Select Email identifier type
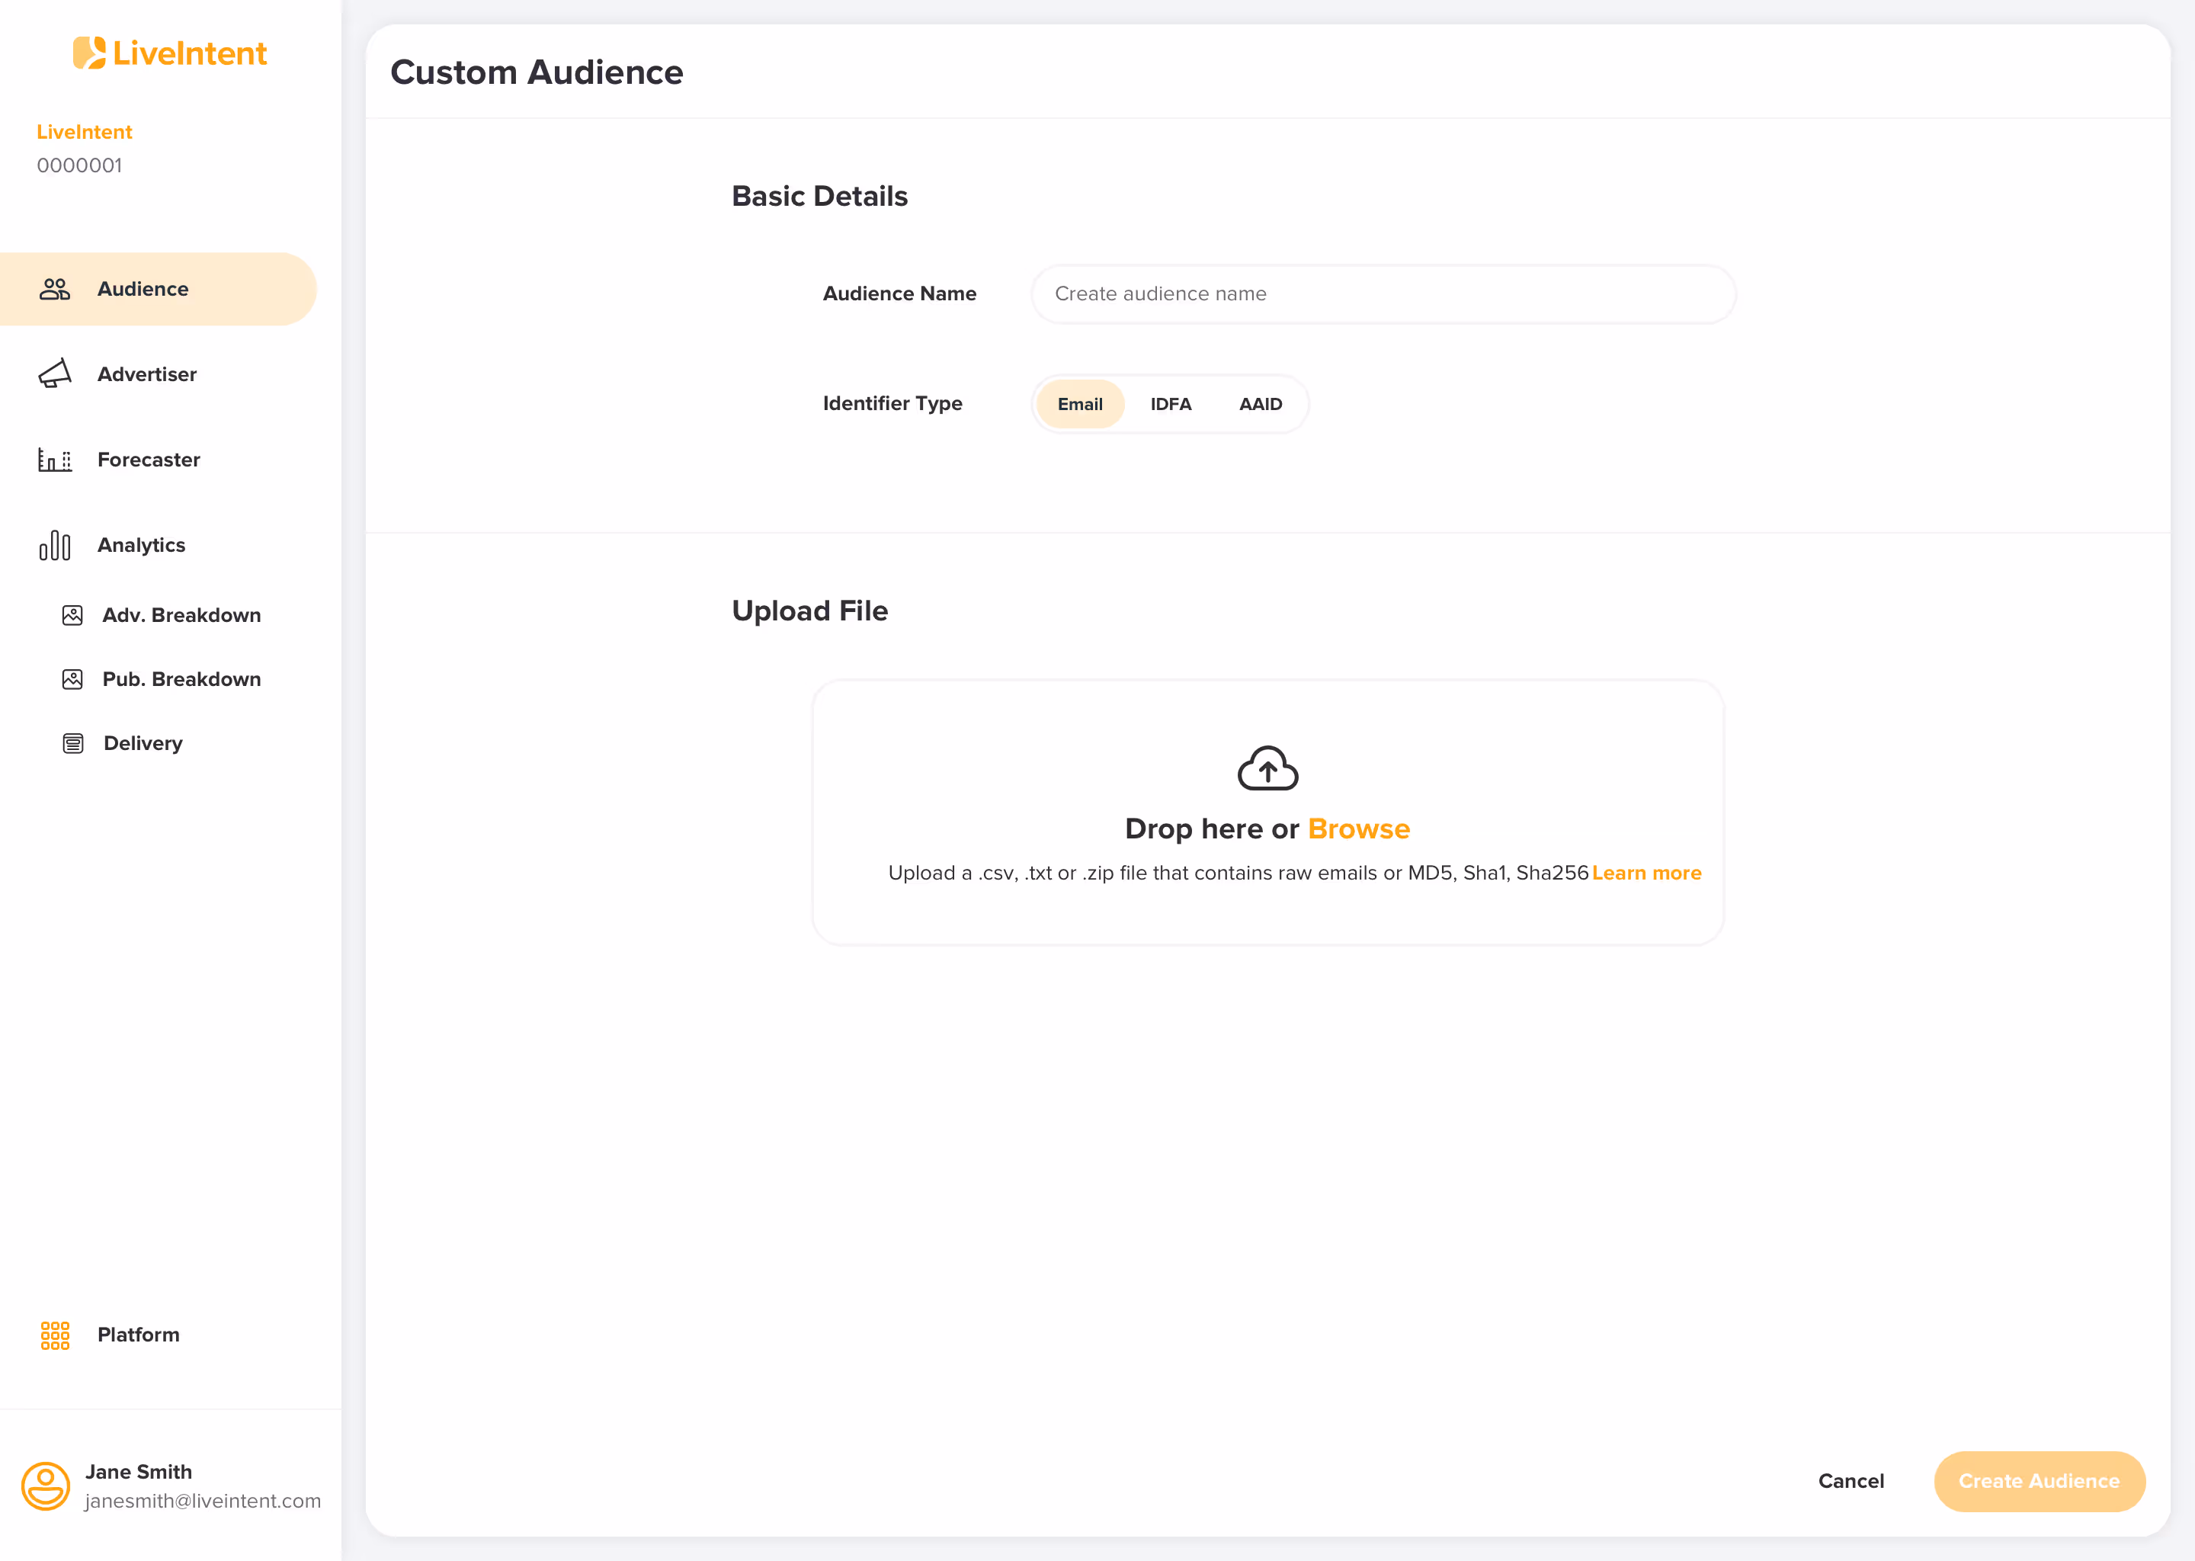The height and width of the screenshot is (1561, 2195). coord(1080,404)
